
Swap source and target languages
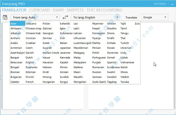(65, 17)
